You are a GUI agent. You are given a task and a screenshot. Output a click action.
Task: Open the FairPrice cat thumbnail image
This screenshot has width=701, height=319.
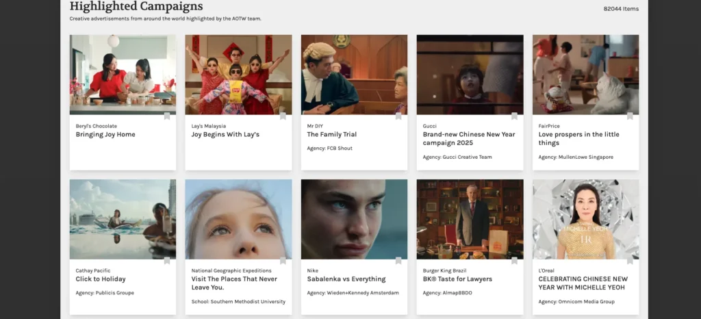(x=585, y=74)
